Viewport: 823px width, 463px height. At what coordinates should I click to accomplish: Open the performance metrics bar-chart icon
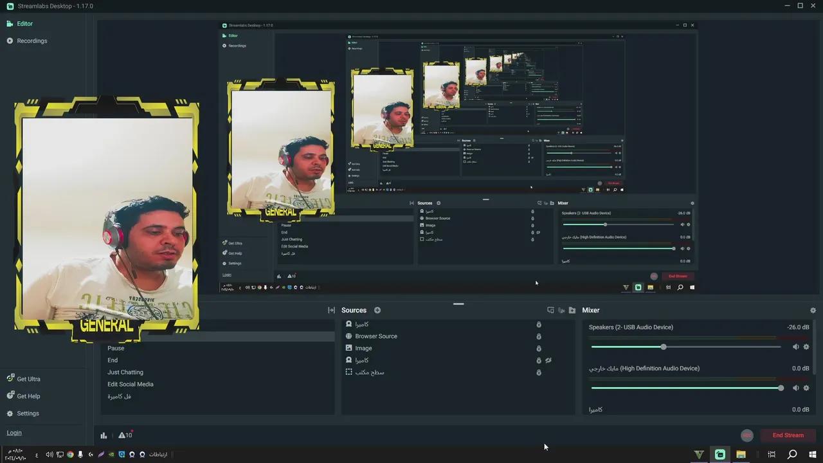(104, 435)
